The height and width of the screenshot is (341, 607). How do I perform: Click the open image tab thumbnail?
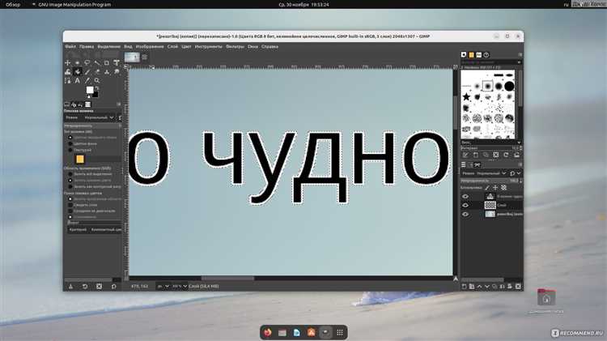[x=132, y=58]
